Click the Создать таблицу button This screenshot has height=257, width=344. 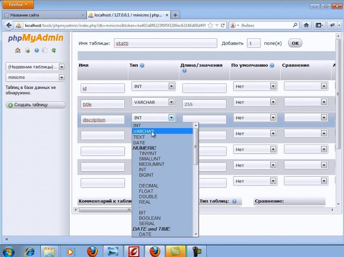coord(36,105)
